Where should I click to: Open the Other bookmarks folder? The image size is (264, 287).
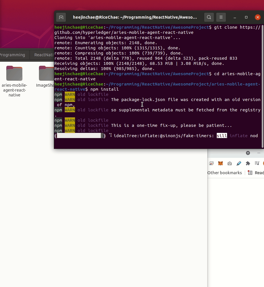point(224,173)
